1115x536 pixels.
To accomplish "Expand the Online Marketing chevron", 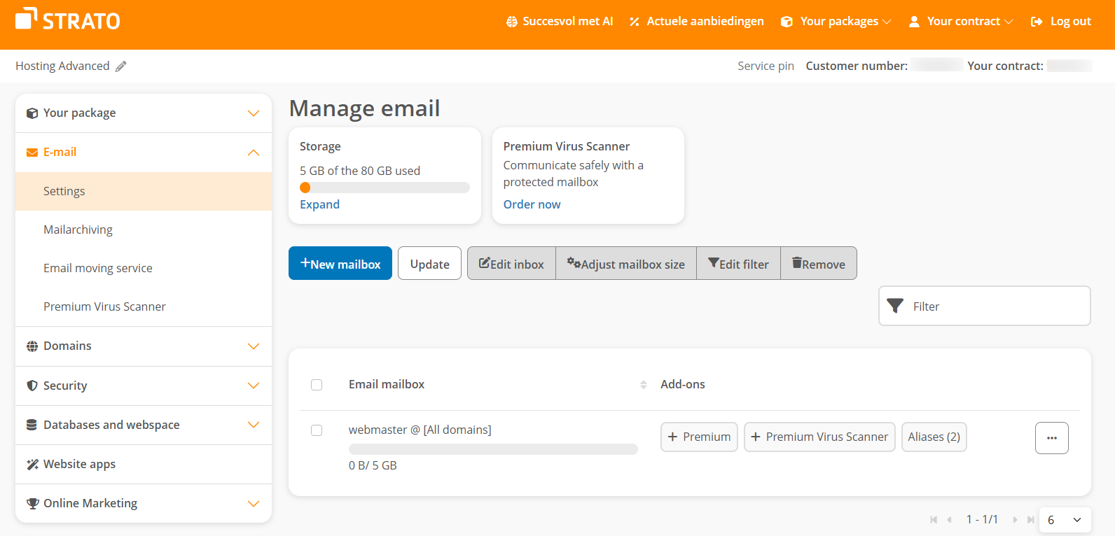I will (254, 504).
